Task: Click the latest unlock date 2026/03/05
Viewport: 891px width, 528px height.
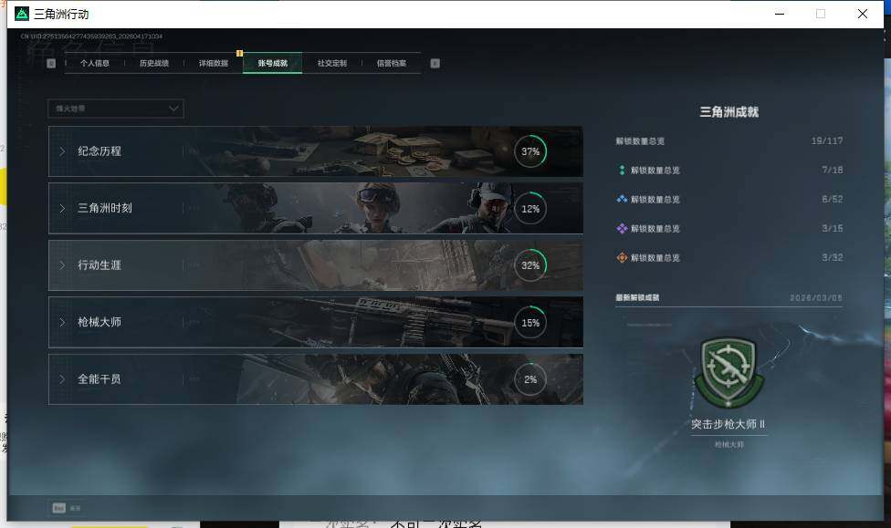Action: (x=816, y=297)
